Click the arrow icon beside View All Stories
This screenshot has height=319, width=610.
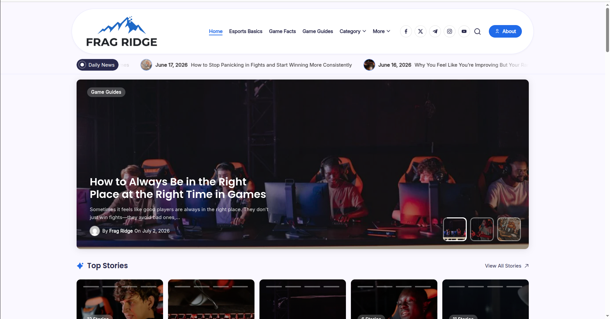point(526,266)
